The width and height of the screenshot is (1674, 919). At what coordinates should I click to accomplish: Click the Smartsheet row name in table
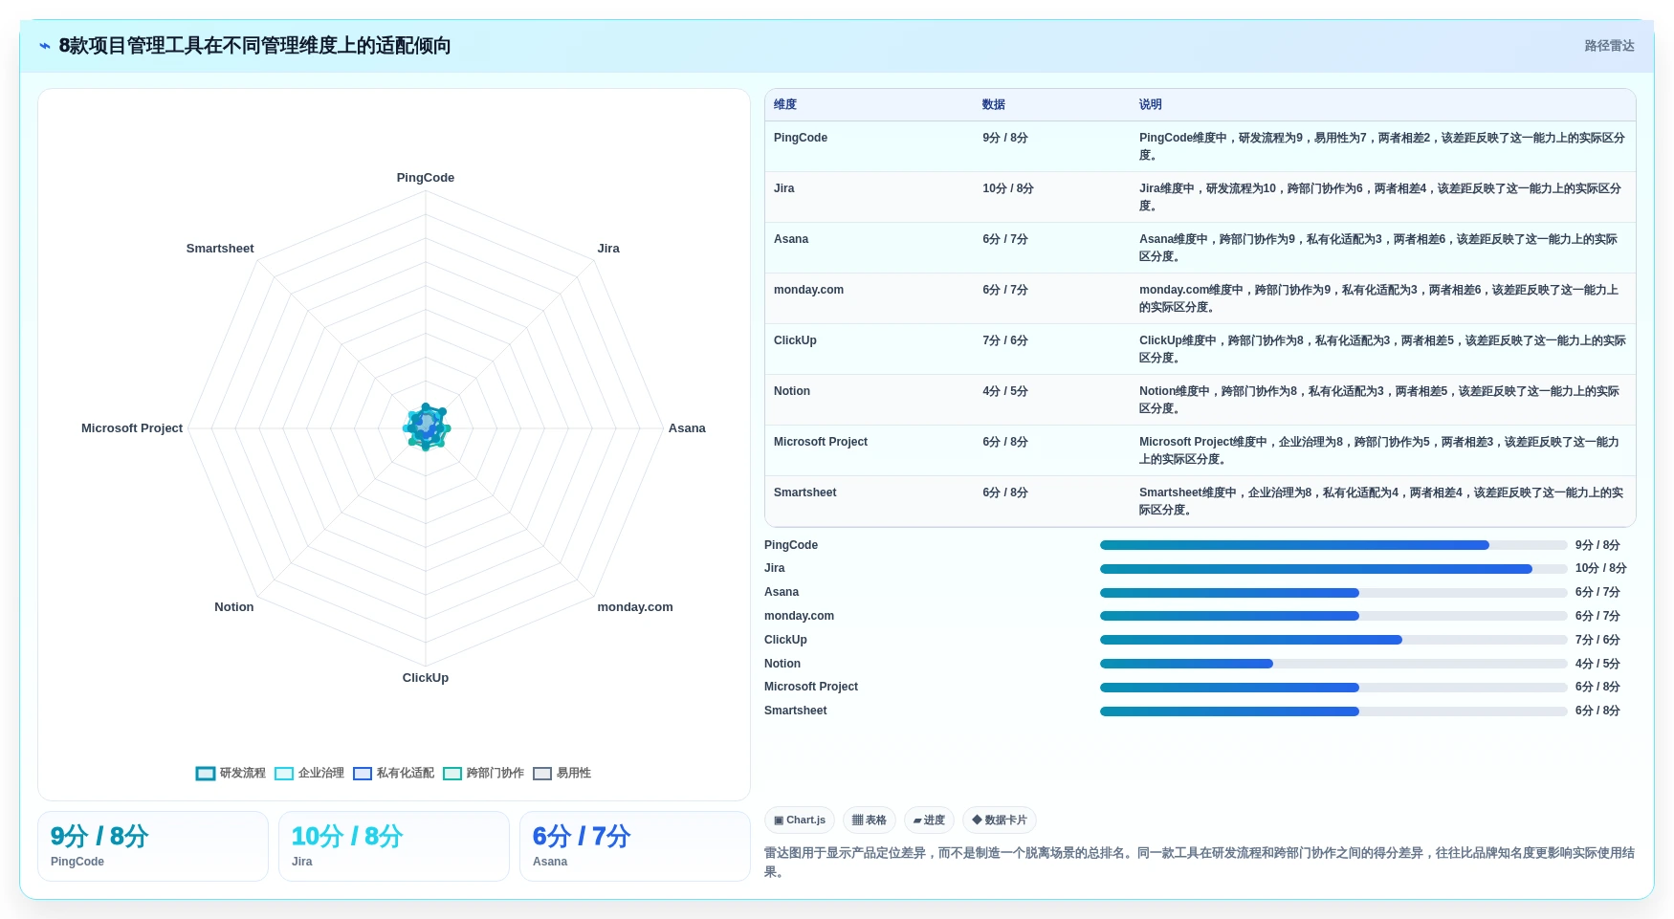coord(804,492)
